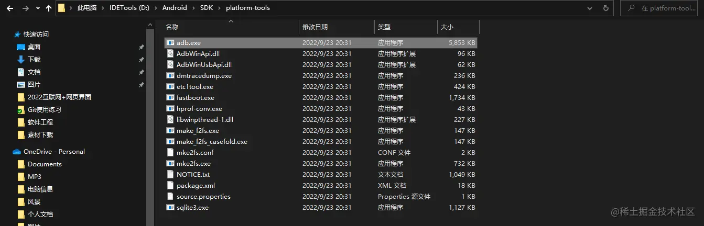Click the pin icon beside 桌面
This screenshot has width=704, height=226.
[141, 47]
